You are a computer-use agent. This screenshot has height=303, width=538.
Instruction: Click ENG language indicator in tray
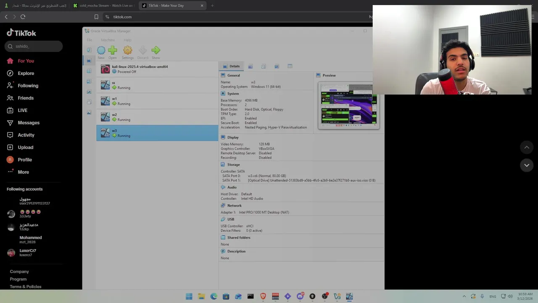493,297
